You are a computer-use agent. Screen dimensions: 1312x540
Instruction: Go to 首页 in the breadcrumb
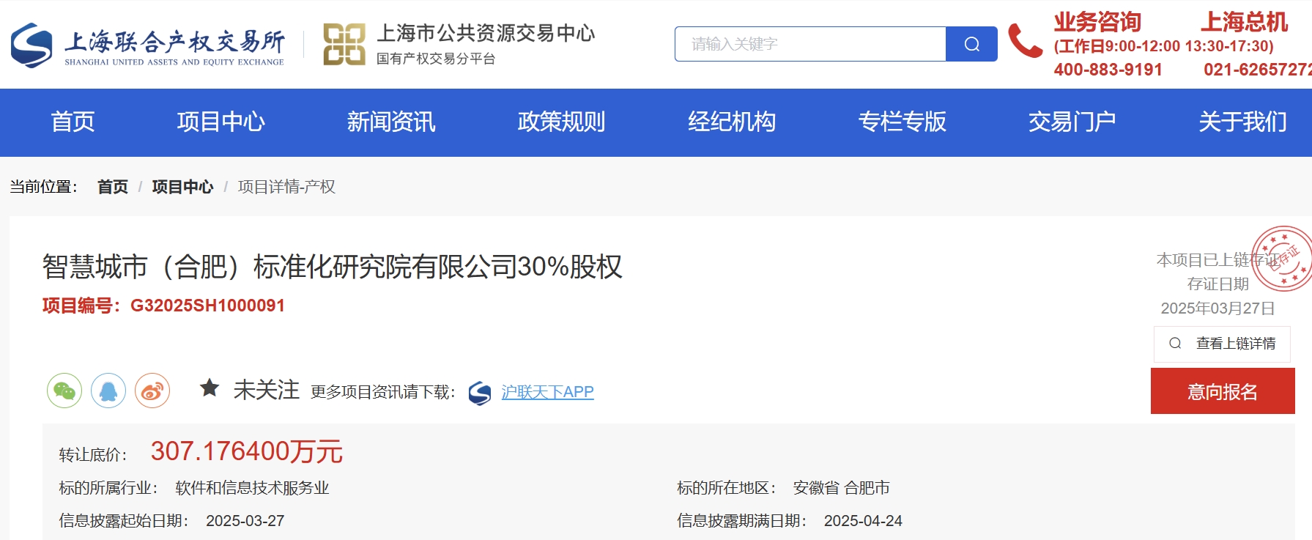(x=113, y=187)
